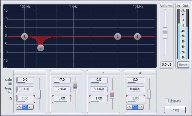
Task: Click the 100 Hz label on the graph
Action: click(25, 7)
